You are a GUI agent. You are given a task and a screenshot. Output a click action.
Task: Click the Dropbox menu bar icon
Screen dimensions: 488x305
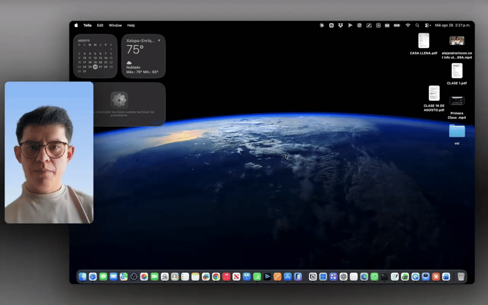(x=340, y=26)
